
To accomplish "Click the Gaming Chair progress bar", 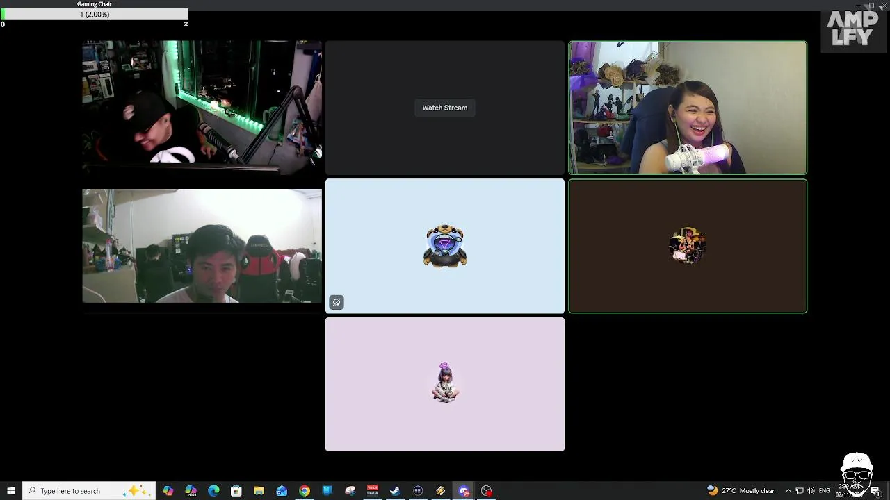I will (x=94, y=15).
